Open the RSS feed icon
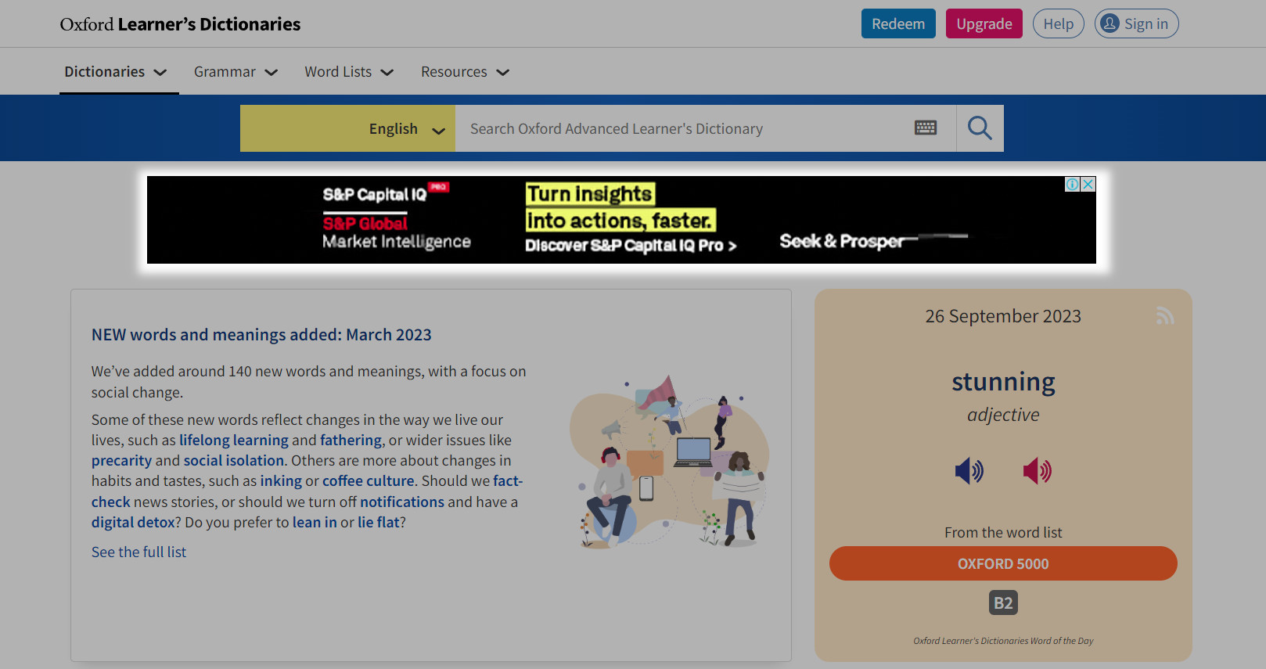Image resolution: width=1266 pixels, height=669 pixels. (x=1164, y=315)
